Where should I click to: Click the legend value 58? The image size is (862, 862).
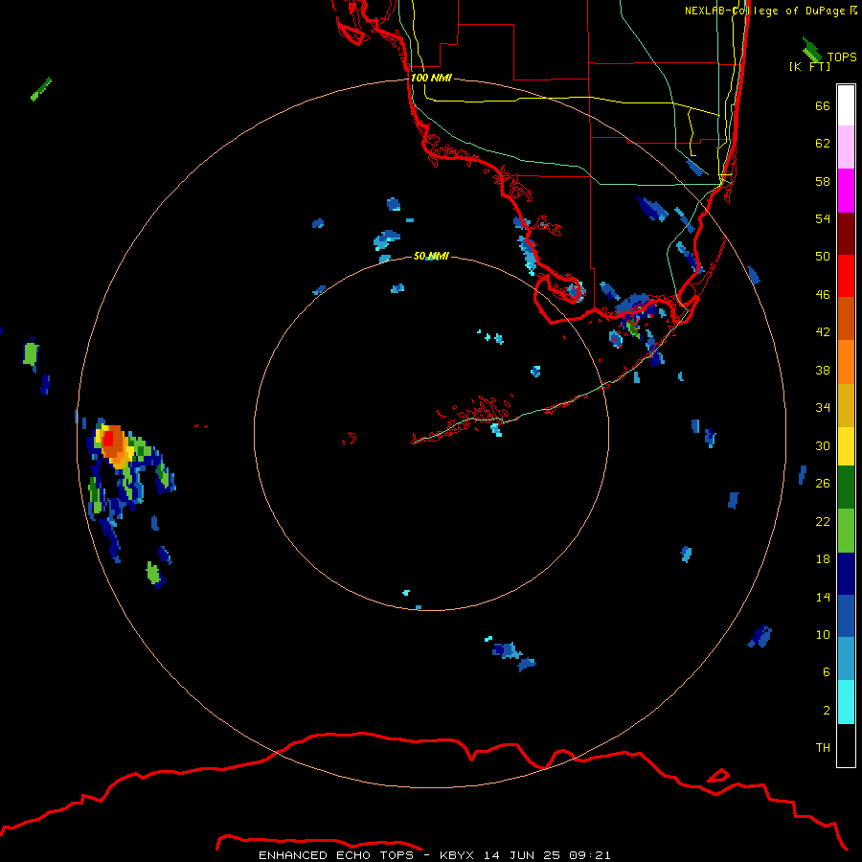tap(823, 181)
